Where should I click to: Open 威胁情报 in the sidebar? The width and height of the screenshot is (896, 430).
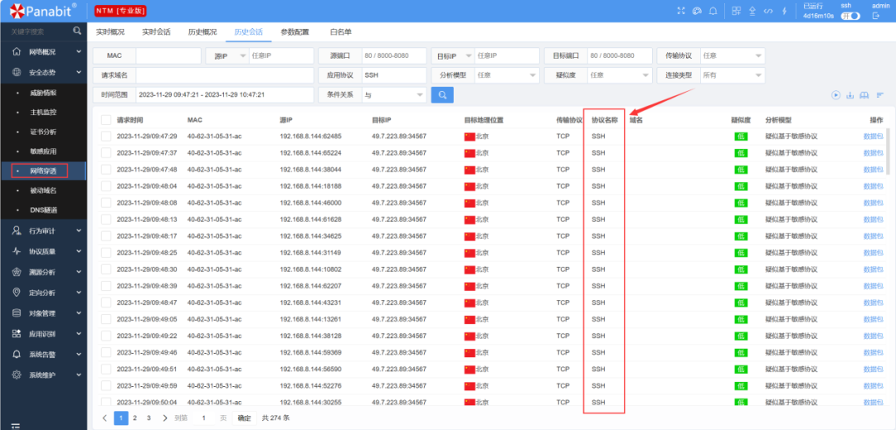point(43,93)
